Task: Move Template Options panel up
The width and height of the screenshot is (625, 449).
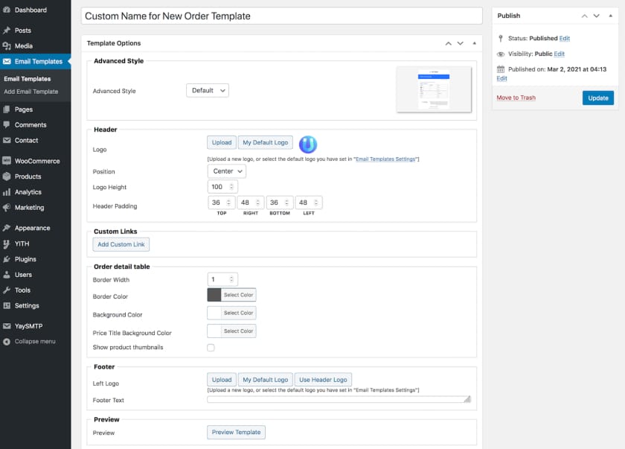Action: [x=449, y=43]
